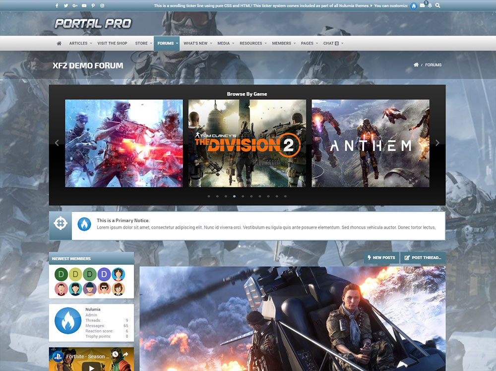Go to the home icon in navigation bar
Image resolution: width=496 pixels, height=371 pixels.
pyautogui.click(x=59, y=43)
